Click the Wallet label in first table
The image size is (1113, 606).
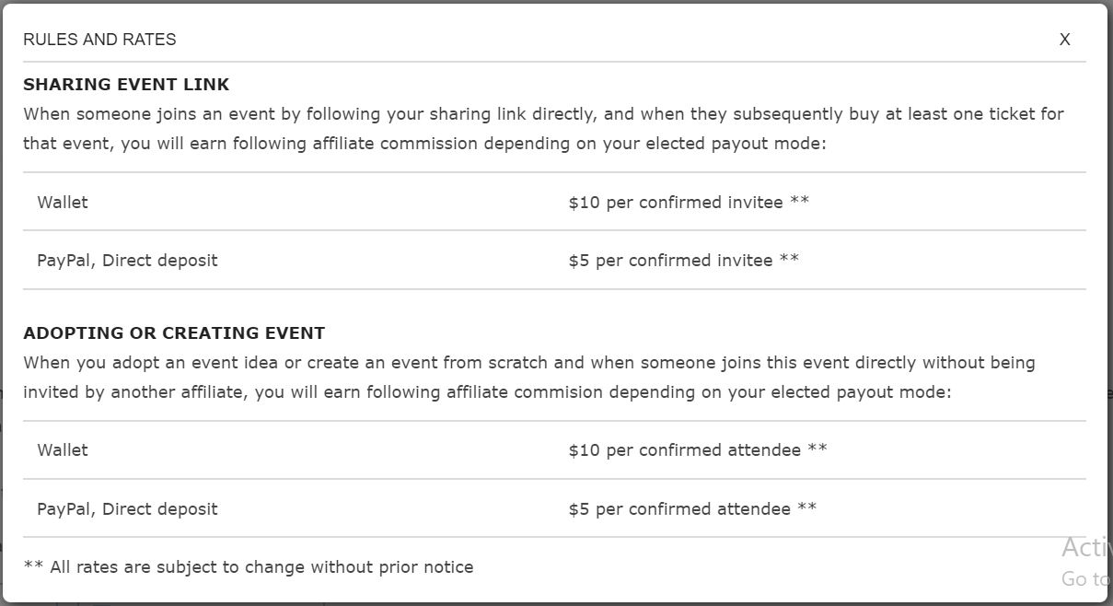(x=62, y=202)
